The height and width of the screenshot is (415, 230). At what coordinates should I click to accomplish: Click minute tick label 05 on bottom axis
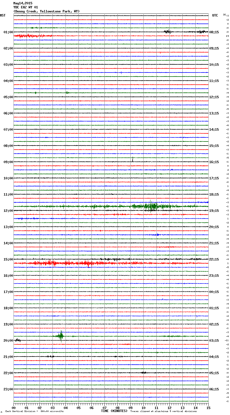(x=78, y=408)
